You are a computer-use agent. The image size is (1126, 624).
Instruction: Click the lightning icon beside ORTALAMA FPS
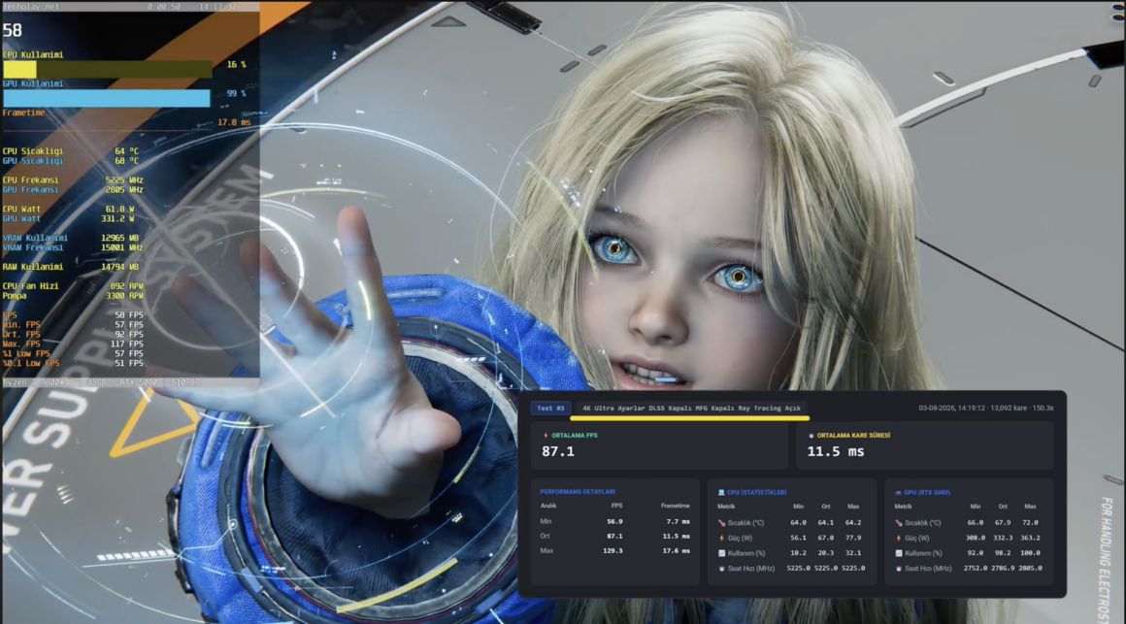tap(546, 435)
